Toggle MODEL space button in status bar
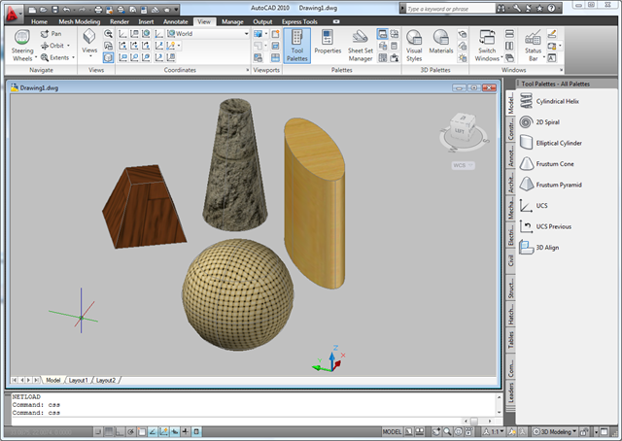The image size is (622, 441). [393, 430]
